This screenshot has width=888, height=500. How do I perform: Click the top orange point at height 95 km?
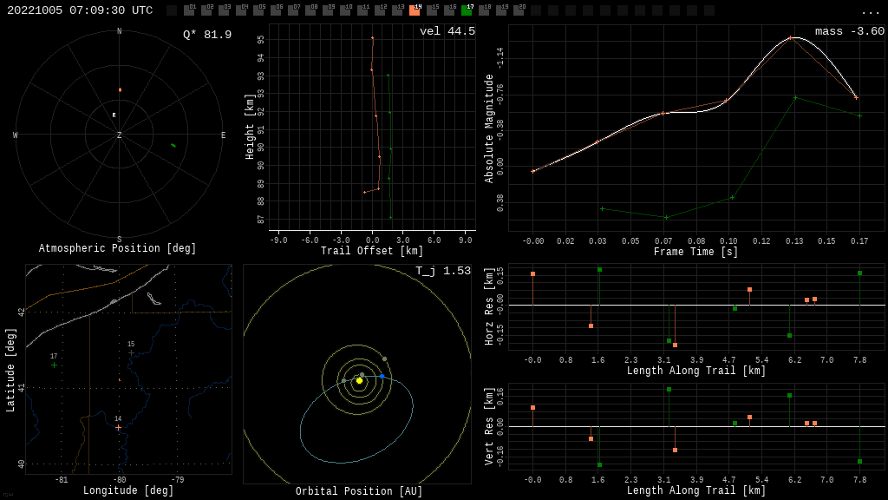tap(372, 38)
